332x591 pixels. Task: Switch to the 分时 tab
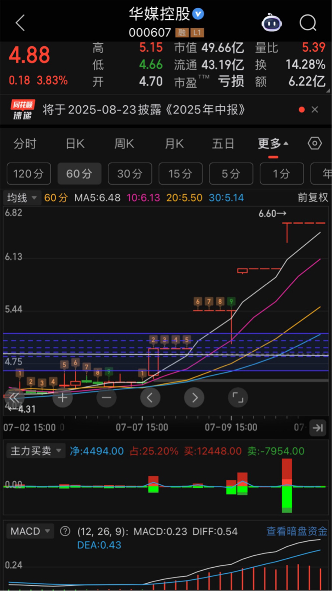click(25, 144)
